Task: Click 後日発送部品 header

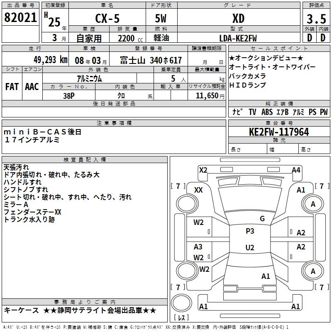Action: click(x=114, y=103)
